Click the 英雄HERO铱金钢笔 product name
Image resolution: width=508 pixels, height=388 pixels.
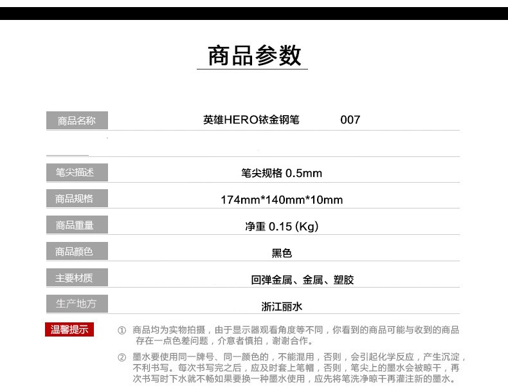[251, 120]
